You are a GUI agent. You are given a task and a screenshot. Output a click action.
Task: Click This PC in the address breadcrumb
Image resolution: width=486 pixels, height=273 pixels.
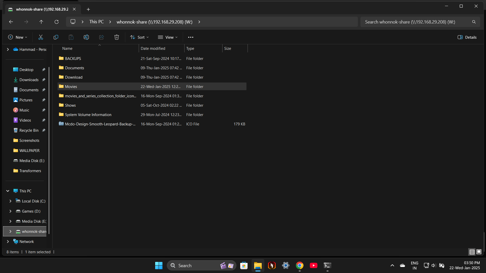(x=96, y=22)
